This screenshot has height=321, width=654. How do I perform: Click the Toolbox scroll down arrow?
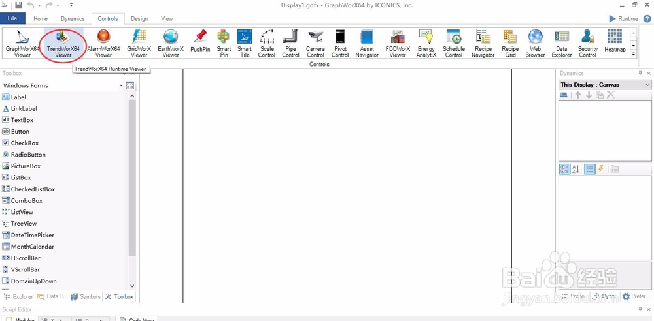click(132, 286)
